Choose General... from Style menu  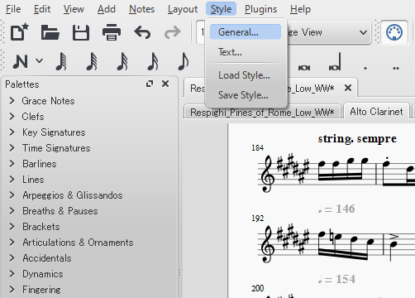(x=246, y=32)
